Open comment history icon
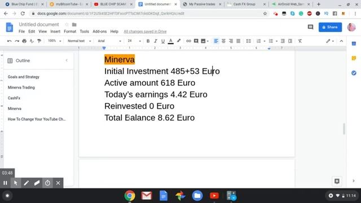This screenshot has height=203, width=361. [310, 27]
